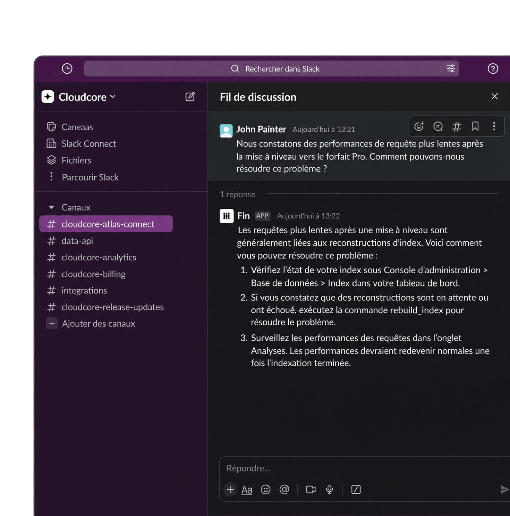Click the plus attachment button in composer
Screen dimensions: 510x516
230,490
